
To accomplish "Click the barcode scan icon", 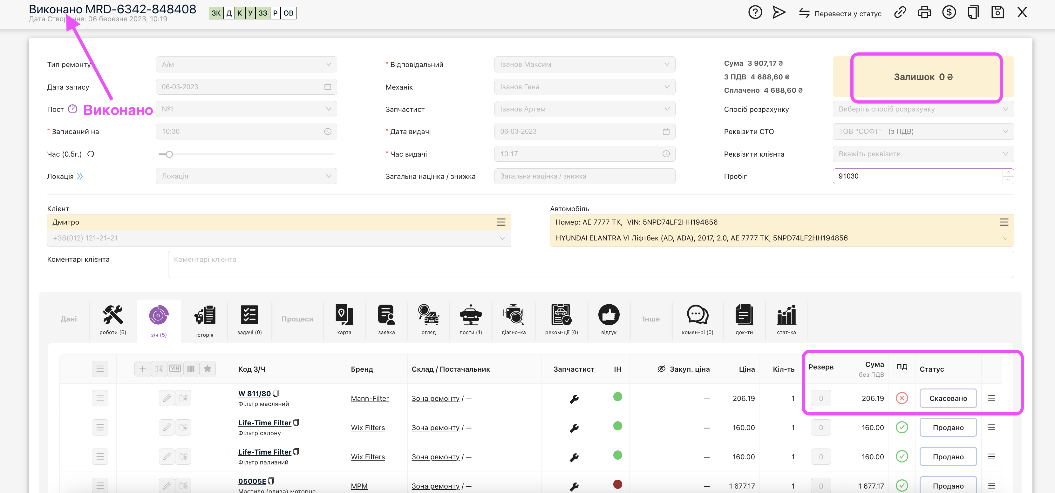I will point(191,368).
